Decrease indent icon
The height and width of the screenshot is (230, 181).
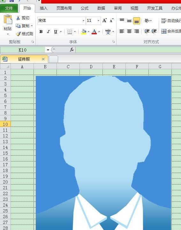click(147, 31)
